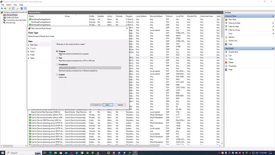Click the Filter by Group funnel icon

[226, 30]
